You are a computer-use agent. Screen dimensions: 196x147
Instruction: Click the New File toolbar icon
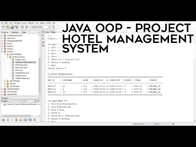click(x=4, y=27)
